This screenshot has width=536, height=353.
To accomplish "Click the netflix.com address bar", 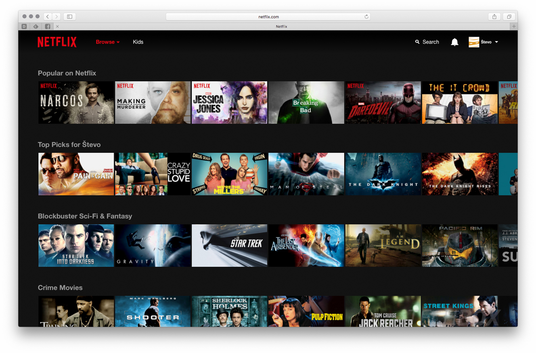I will [268, 17].
